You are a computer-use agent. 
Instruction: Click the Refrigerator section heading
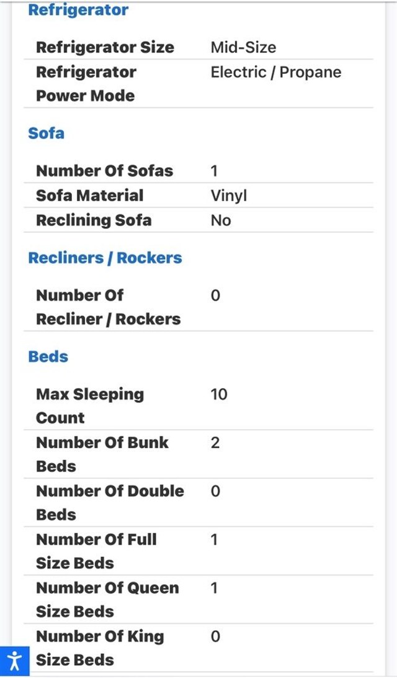click(78, 10)
